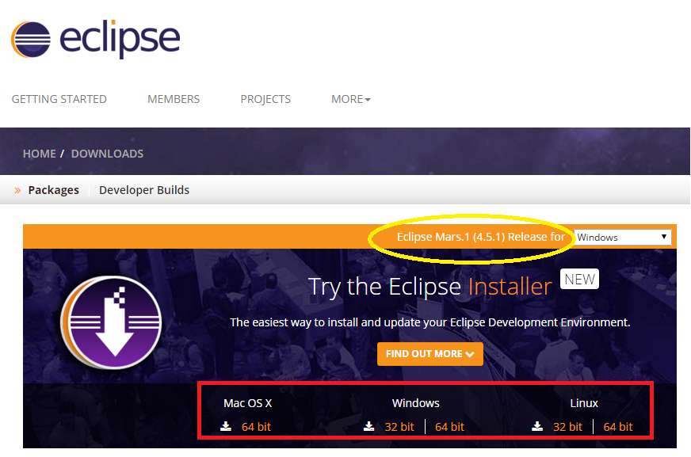Click the Linux label
The height and width of the screenshot is (457, 691).
(584, 403)
